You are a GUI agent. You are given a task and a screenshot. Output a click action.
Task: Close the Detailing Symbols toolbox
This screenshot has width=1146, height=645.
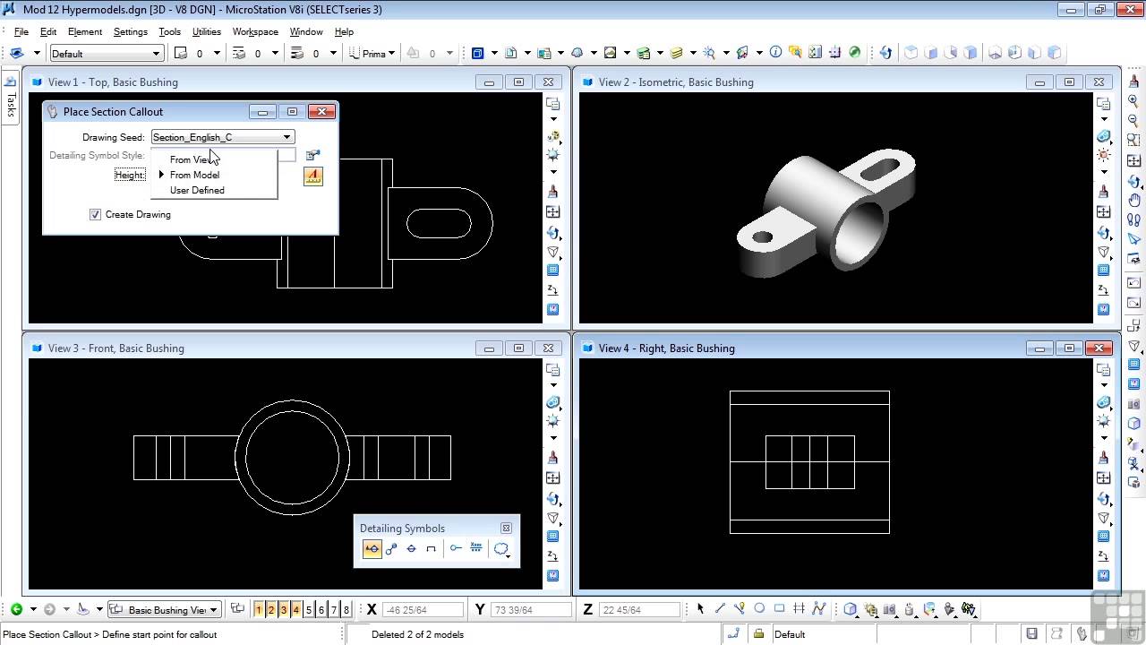[506, 529]
